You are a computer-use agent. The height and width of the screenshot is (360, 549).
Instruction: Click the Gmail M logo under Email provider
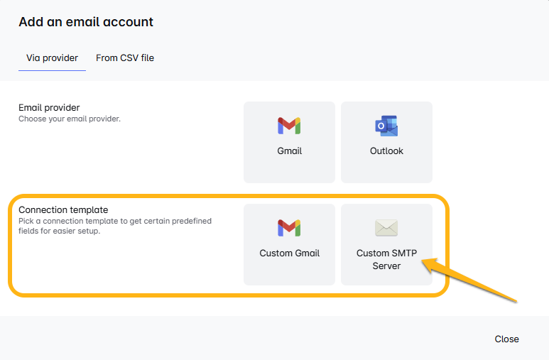click(289, 126)
